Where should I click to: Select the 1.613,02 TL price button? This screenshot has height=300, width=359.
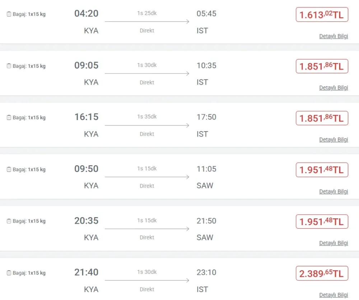[x=322, y=15]
